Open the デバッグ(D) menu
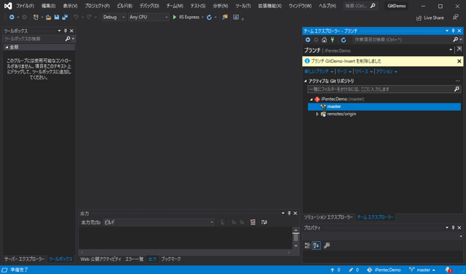Image resolution: width=466 pixels, height=274 pixels. coord(149,6)
